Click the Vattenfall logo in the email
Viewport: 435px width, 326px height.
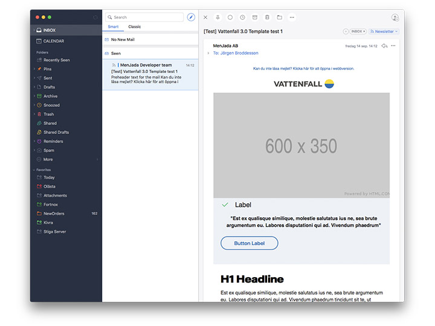[x=303, y=84]
